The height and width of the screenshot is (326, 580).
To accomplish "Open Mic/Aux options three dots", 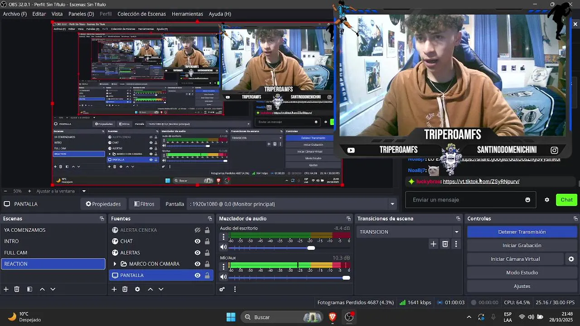I will click(223, 267).
